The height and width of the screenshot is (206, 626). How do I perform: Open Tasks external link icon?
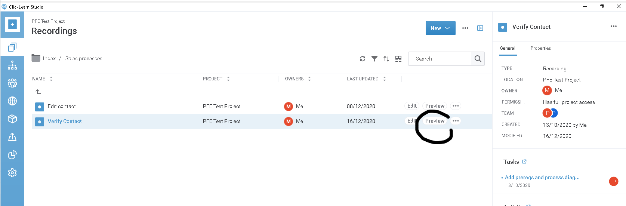pos(524,162)
